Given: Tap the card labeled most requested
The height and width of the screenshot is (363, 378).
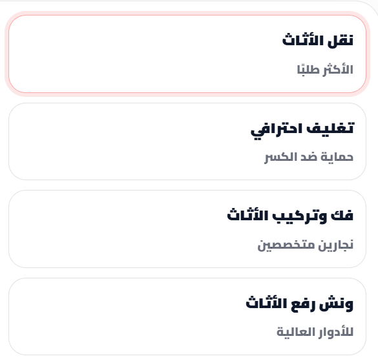Looking at the screenshot, I should coord(187,54).
